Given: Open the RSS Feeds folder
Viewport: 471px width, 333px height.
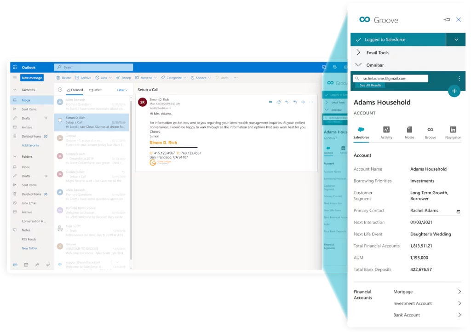Looking at the screenshot, I should point(29,239).
